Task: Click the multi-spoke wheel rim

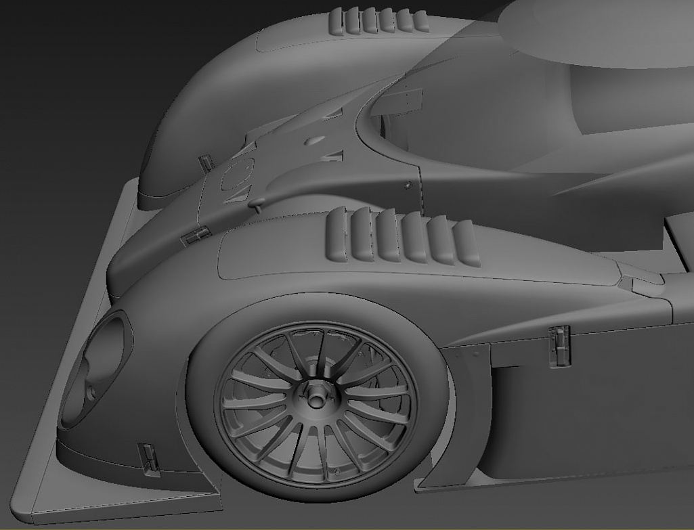Action: click(316, 404)
